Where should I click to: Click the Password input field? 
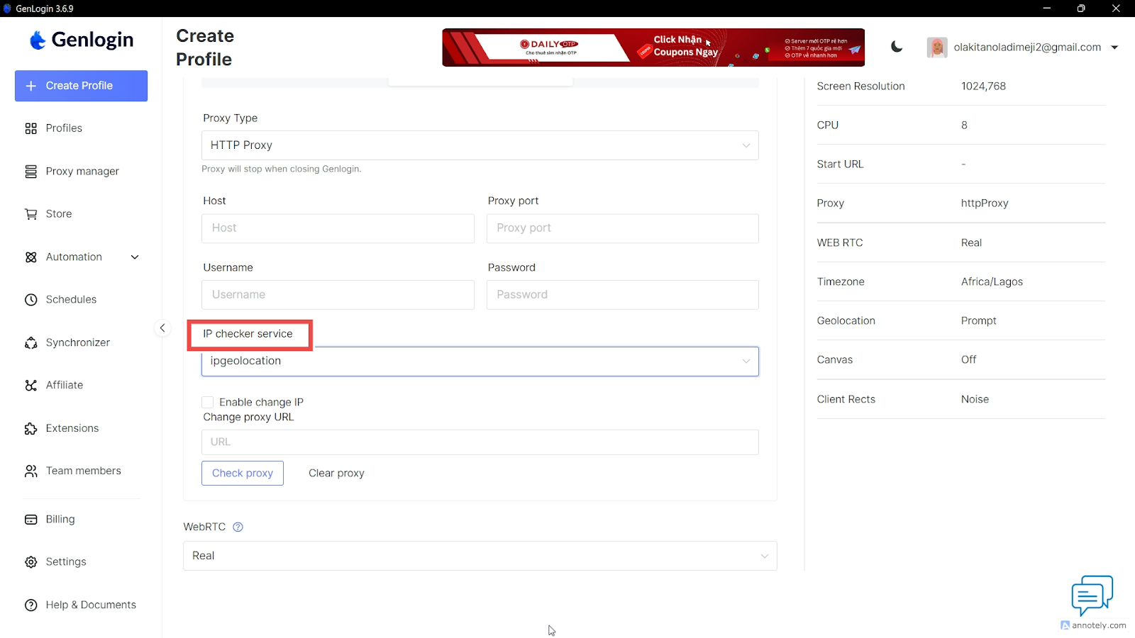[x=623, y=295]
